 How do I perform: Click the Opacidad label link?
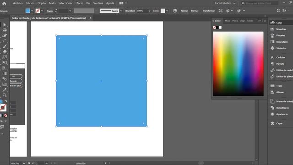[x=130, y=11]
